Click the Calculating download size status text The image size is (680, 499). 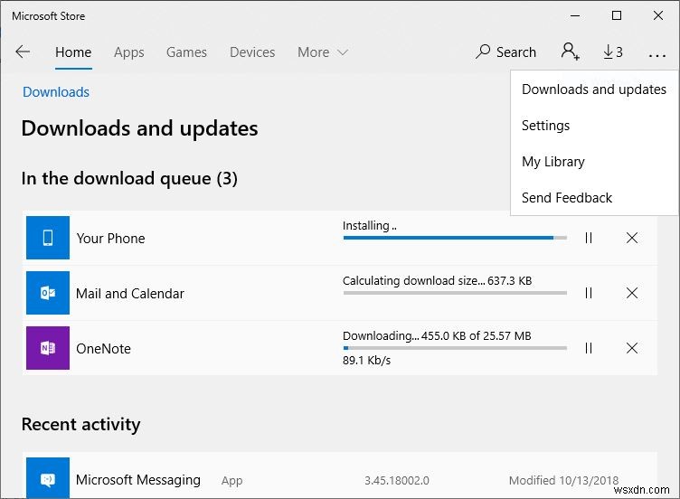click(437, 281)
